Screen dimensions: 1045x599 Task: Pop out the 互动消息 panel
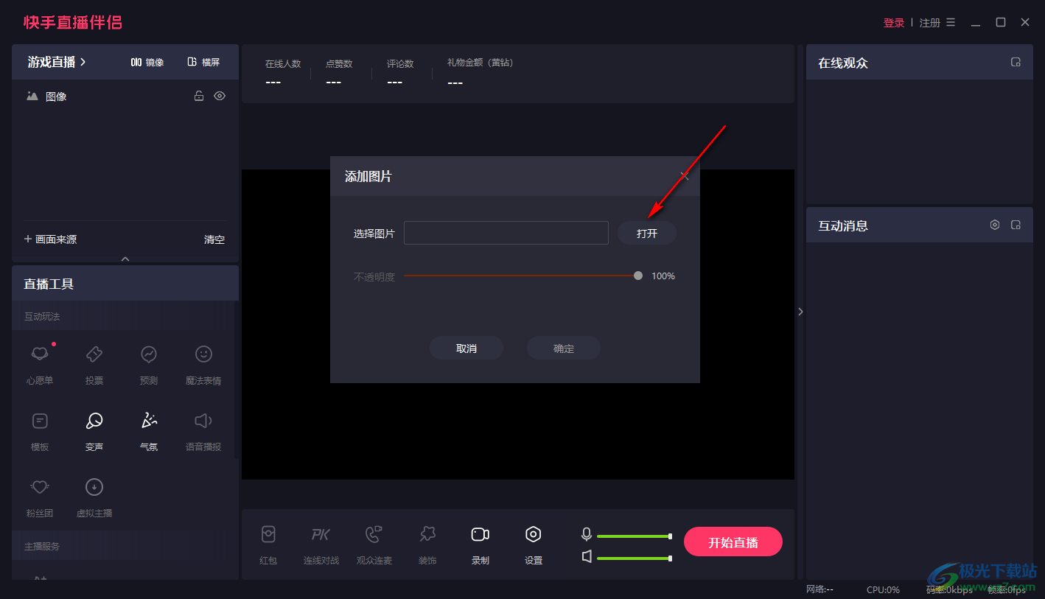1016,225
